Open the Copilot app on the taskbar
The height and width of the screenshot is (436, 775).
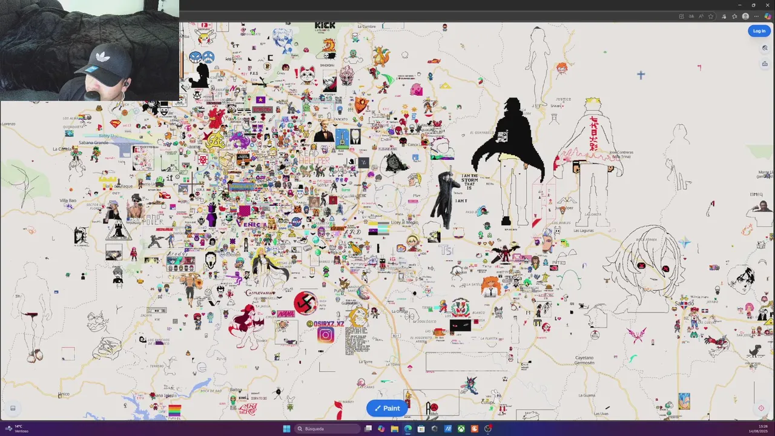click(381, 429)
